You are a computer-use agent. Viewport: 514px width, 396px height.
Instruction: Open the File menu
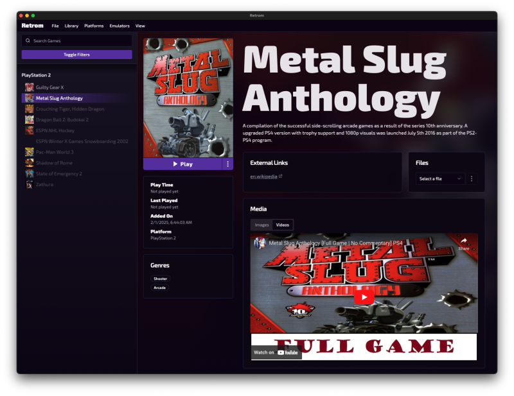(x=55, y=26)
